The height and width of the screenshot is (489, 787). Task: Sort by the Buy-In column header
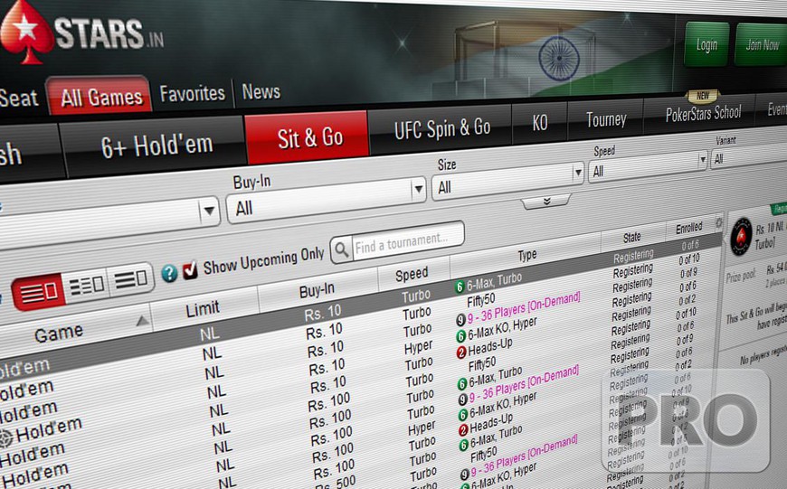(317, 290)
